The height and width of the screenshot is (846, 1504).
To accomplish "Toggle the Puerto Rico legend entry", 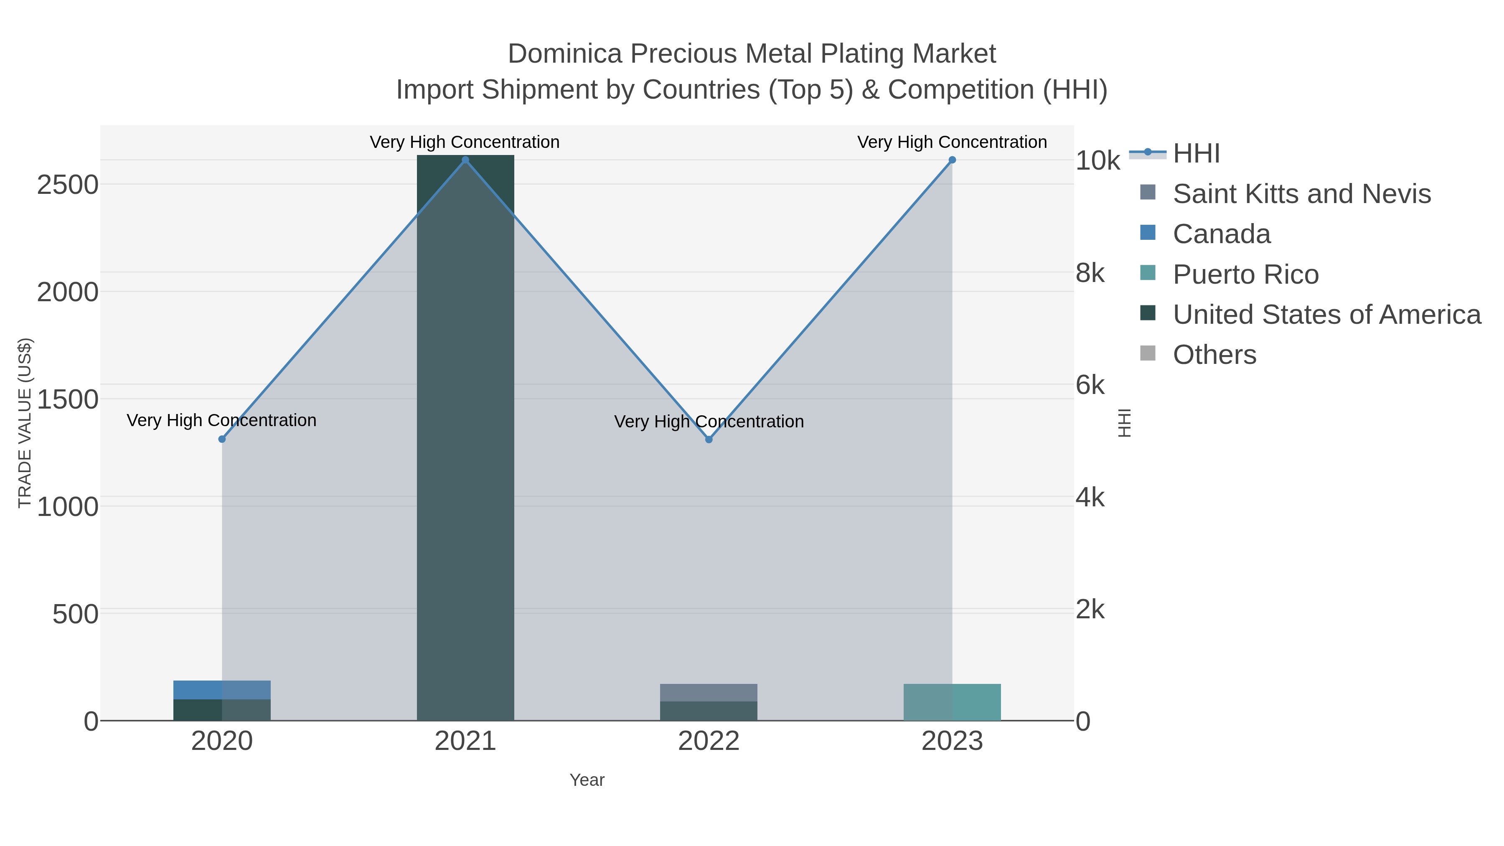I will tap(1229, 274).
